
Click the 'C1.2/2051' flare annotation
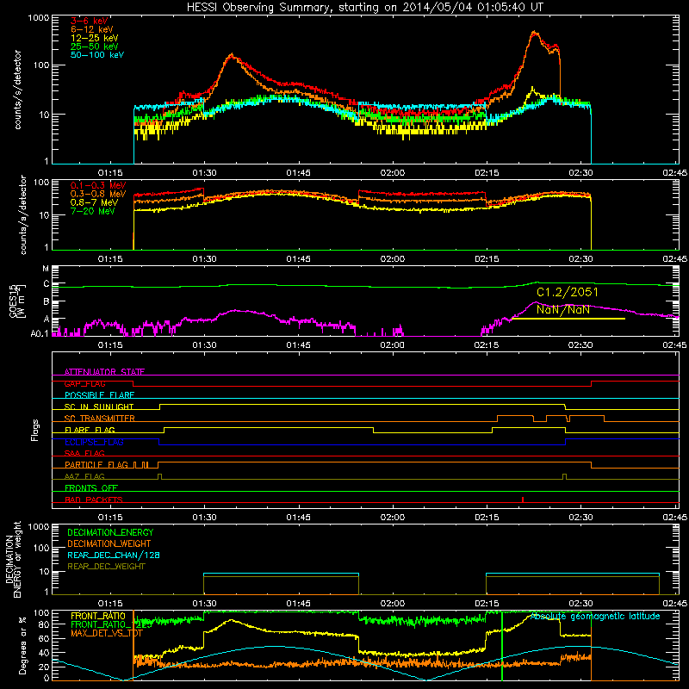(568, 292)
